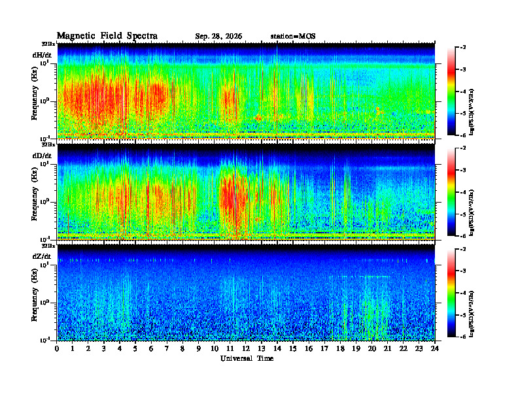Click hour 24 on the time axis
Viewport: 518px width, 400px height.
point(435,348)
